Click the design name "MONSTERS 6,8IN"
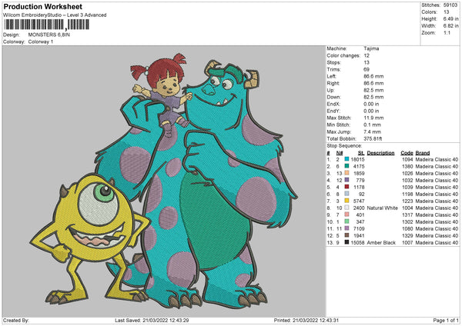This screenshot has height=326, width=462. (x=49, y=35)
